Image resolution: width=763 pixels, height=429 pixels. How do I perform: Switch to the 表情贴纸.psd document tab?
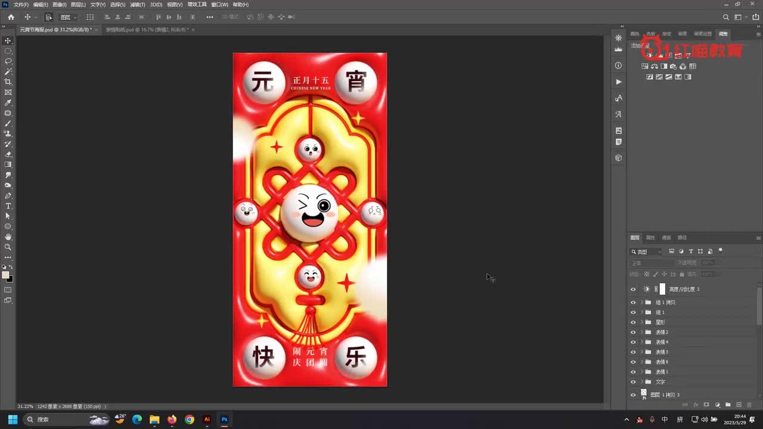pyautogui.click(x=147, y=29)
